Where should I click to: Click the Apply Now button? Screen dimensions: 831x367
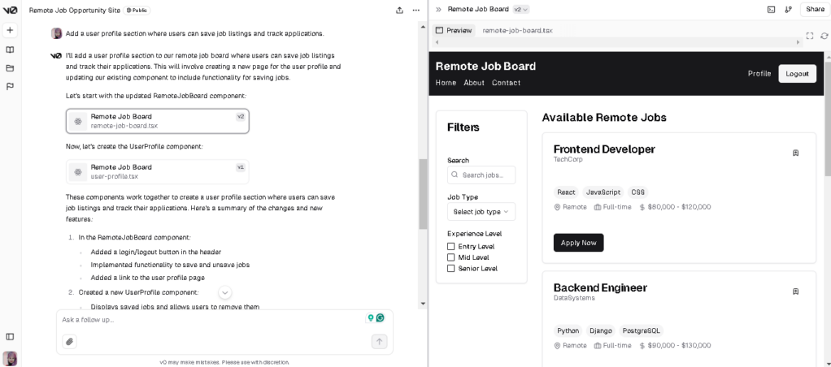tap(578, 243)
